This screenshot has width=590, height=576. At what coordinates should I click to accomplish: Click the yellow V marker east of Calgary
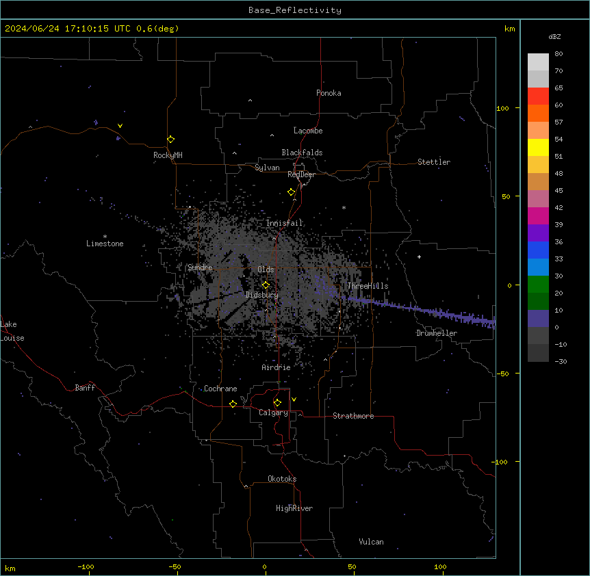294,400
